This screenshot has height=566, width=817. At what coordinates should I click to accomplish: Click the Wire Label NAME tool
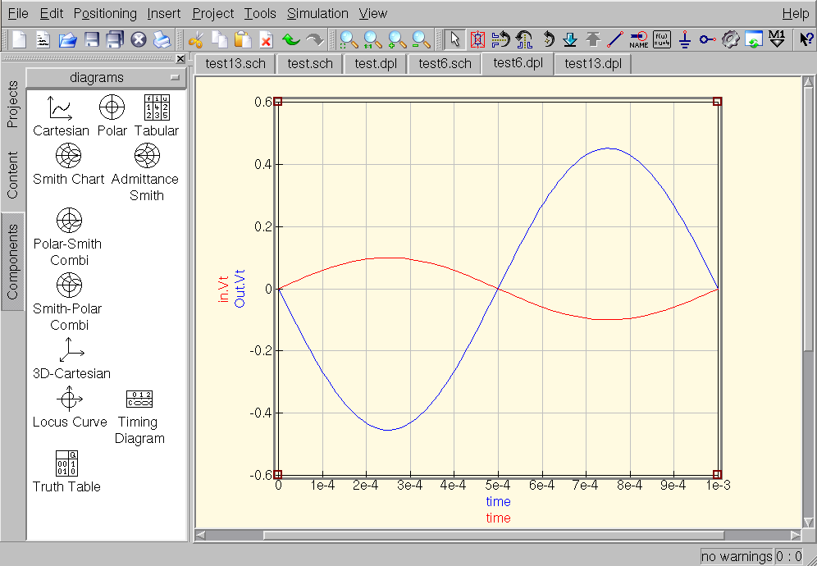[x=638, y=39]
